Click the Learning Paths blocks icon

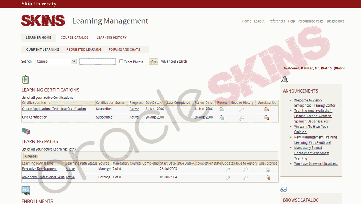click(x=26, y=131)
